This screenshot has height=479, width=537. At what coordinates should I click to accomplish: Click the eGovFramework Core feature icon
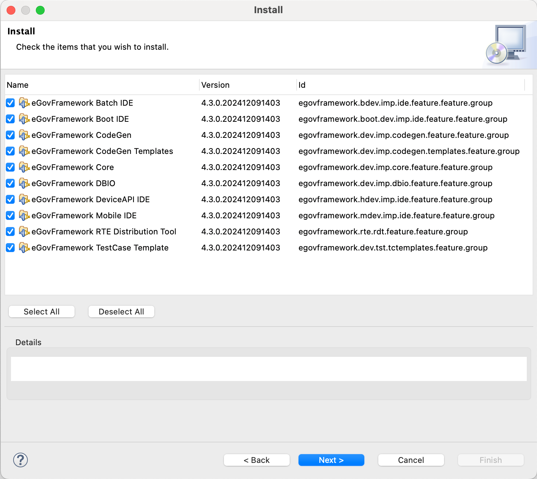(x=24, y=167)
